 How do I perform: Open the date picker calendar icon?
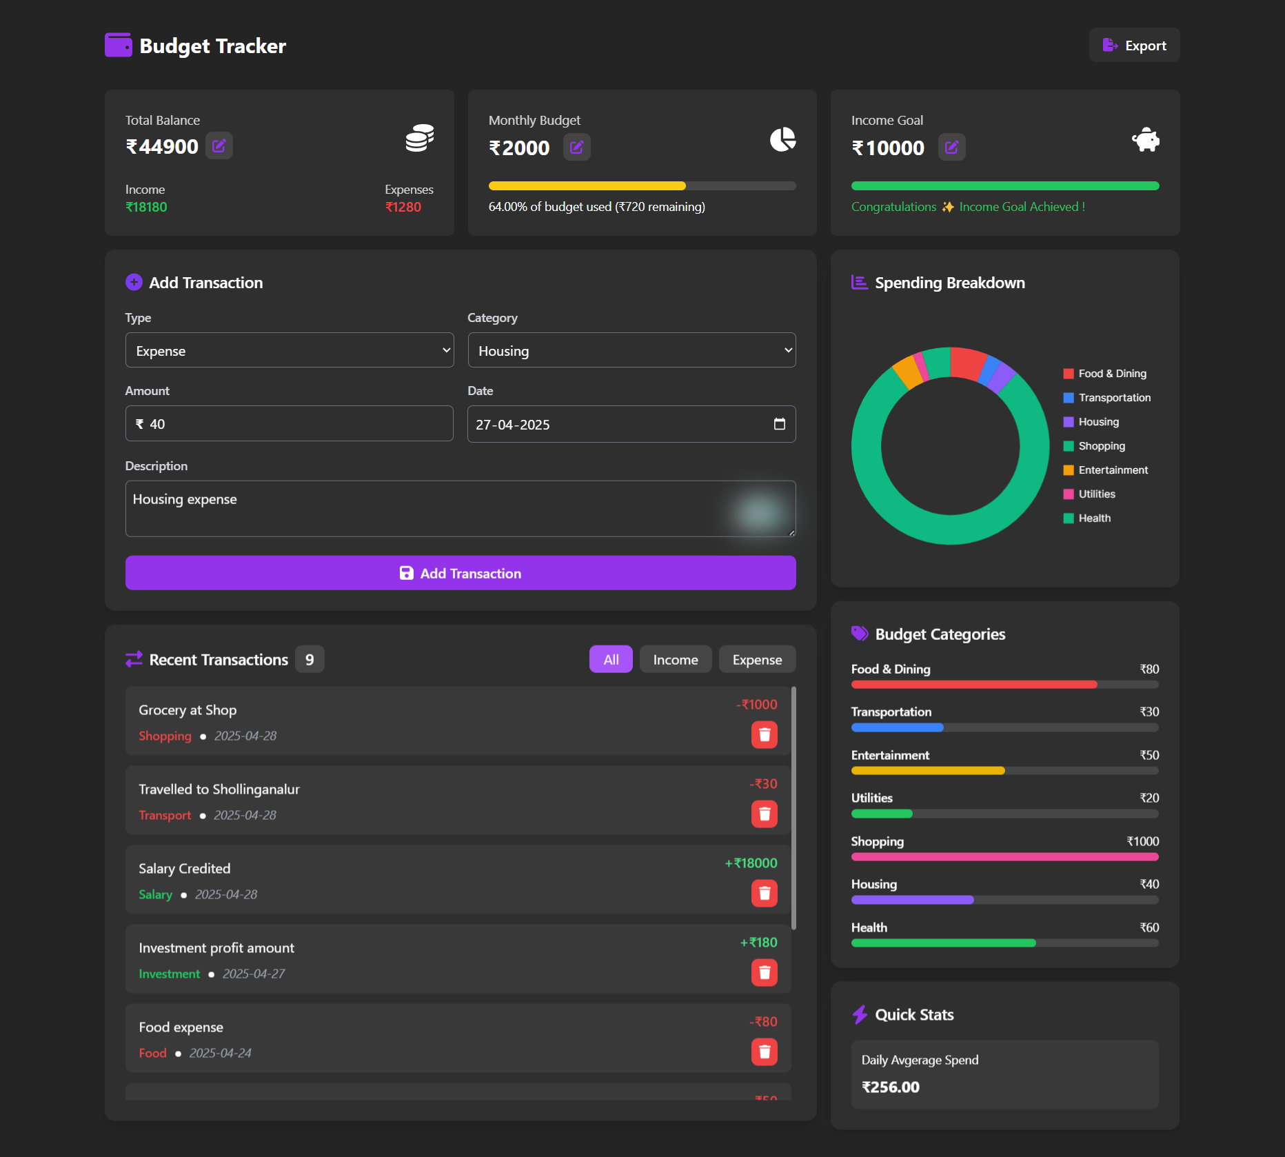pos(779,424)
